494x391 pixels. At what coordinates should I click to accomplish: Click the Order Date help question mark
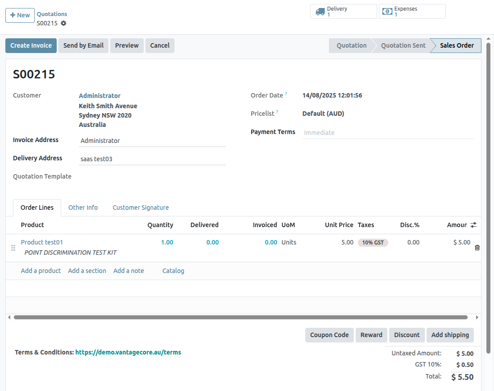point(286,94)
